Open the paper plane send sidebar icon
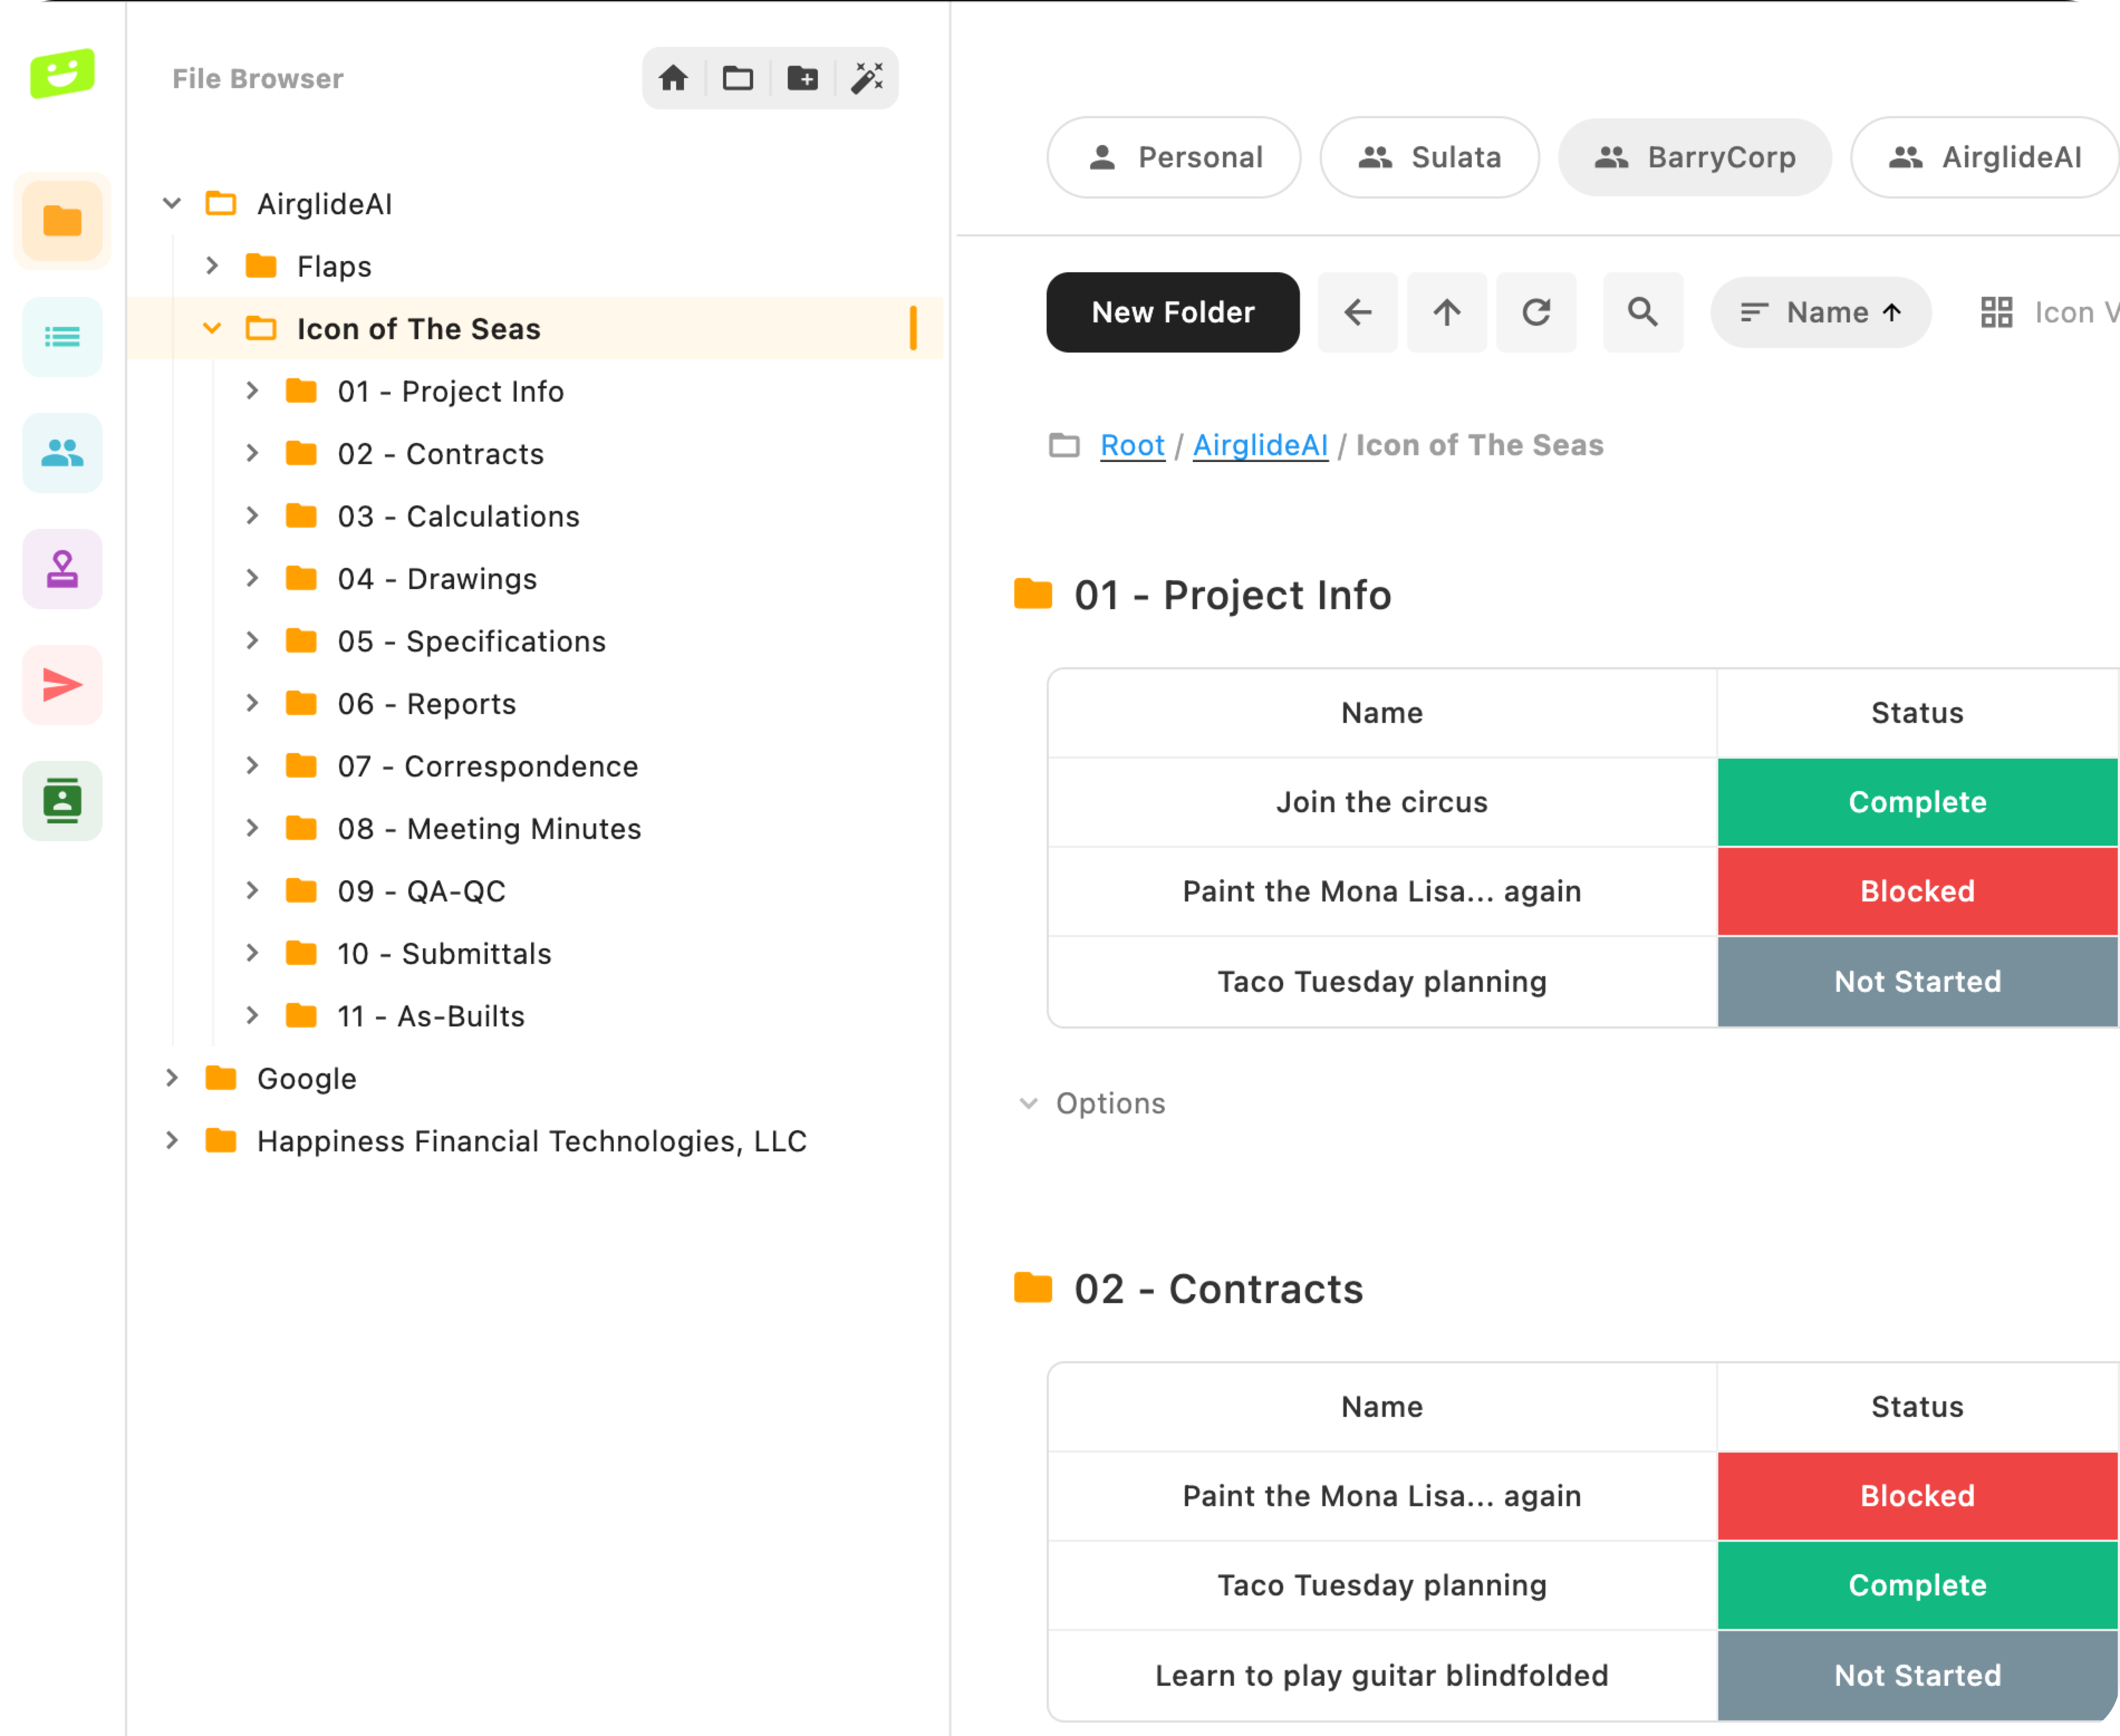Screen dimensions: 2120x1736 [x=62, y=685]
